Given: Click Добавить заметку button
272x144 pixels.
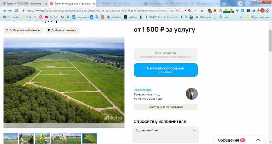Looking at the screenshot, I should [x=62, y=30].
